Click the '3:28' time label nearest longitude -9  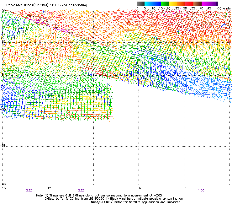81,191
